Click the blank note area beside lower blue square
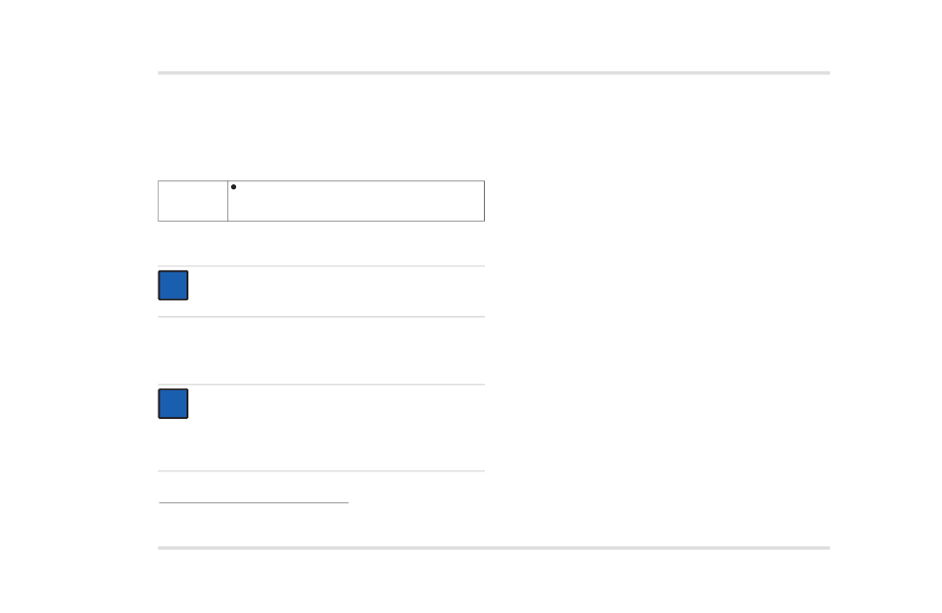942x613 pixels. pos(336,427)
